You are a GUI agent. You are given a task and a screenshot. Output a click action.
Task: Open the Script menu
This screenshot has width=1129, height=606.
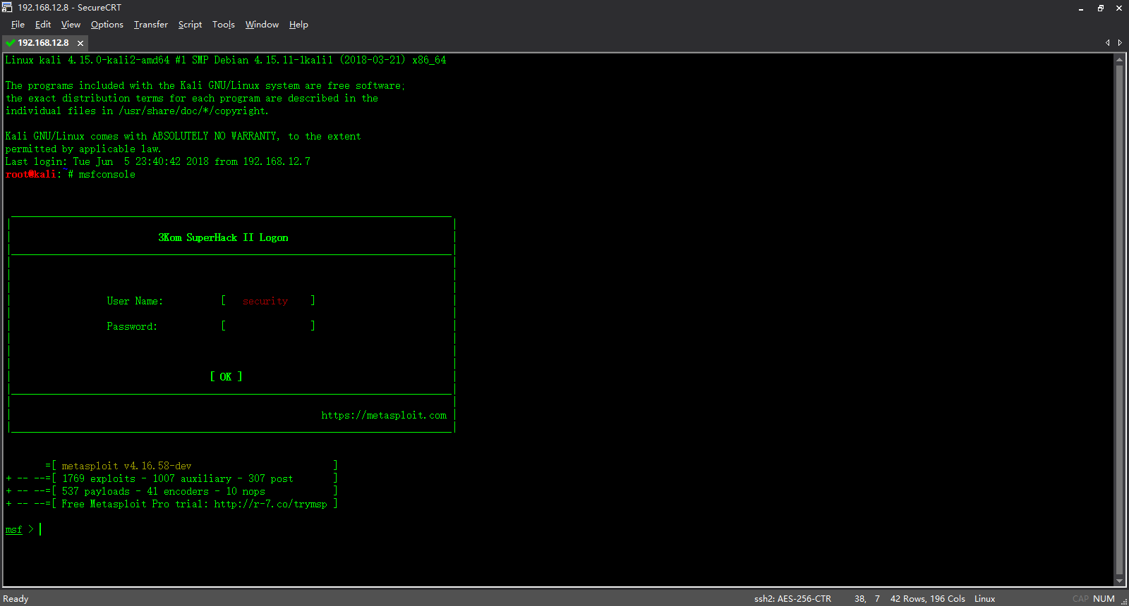(x=190, y=25)
